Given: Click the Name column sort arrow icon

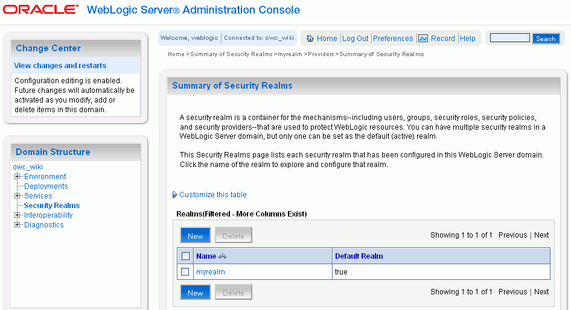Looking at the screenshot, I should click(223, 256).
